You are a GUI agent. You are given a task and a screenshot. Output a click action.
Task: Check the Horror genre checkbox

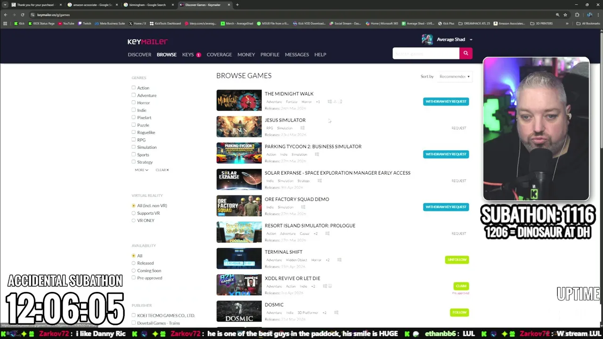(134, 102)
